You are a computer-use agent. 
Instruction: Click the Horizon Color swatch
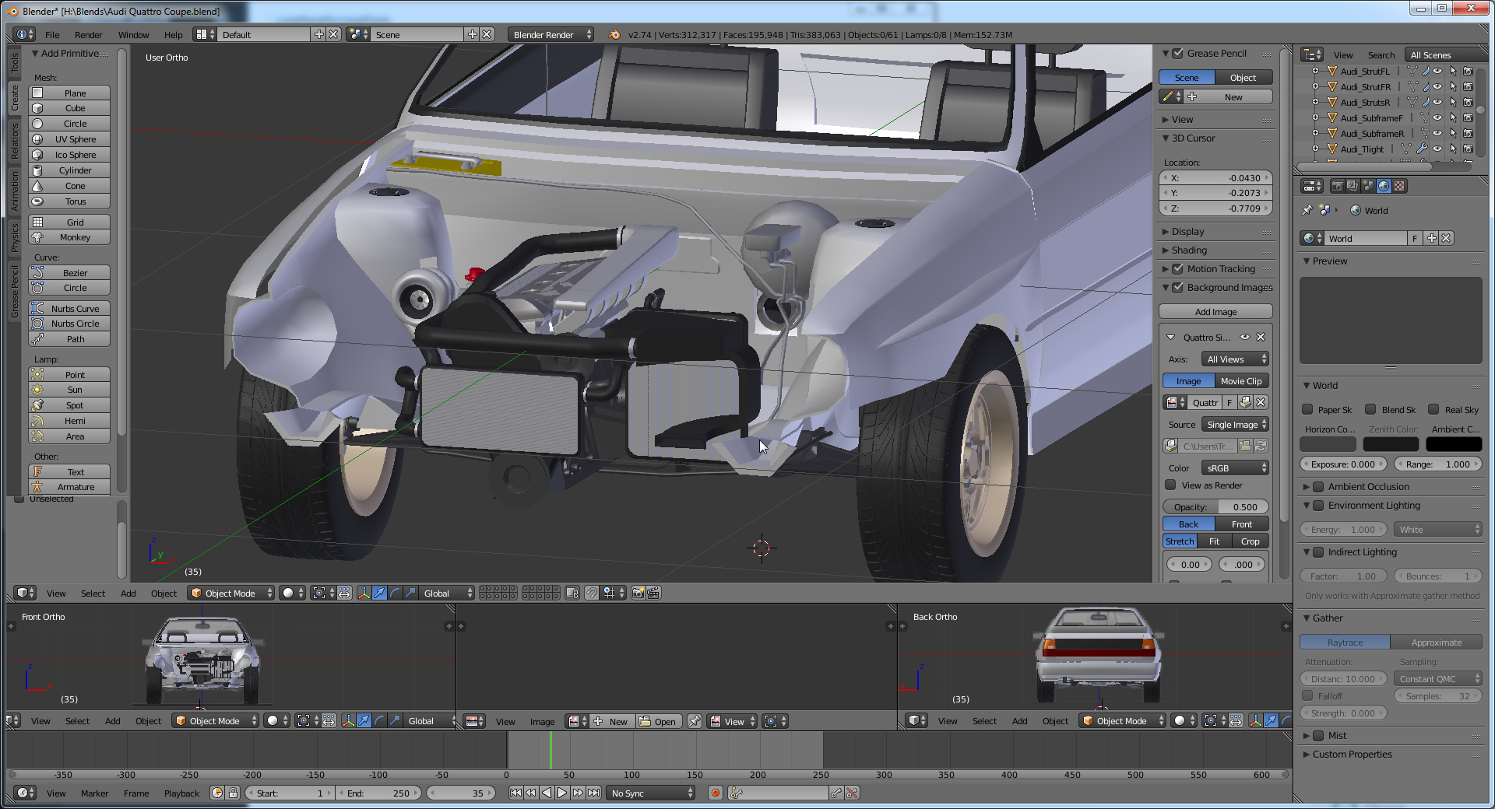point(1328,444)
